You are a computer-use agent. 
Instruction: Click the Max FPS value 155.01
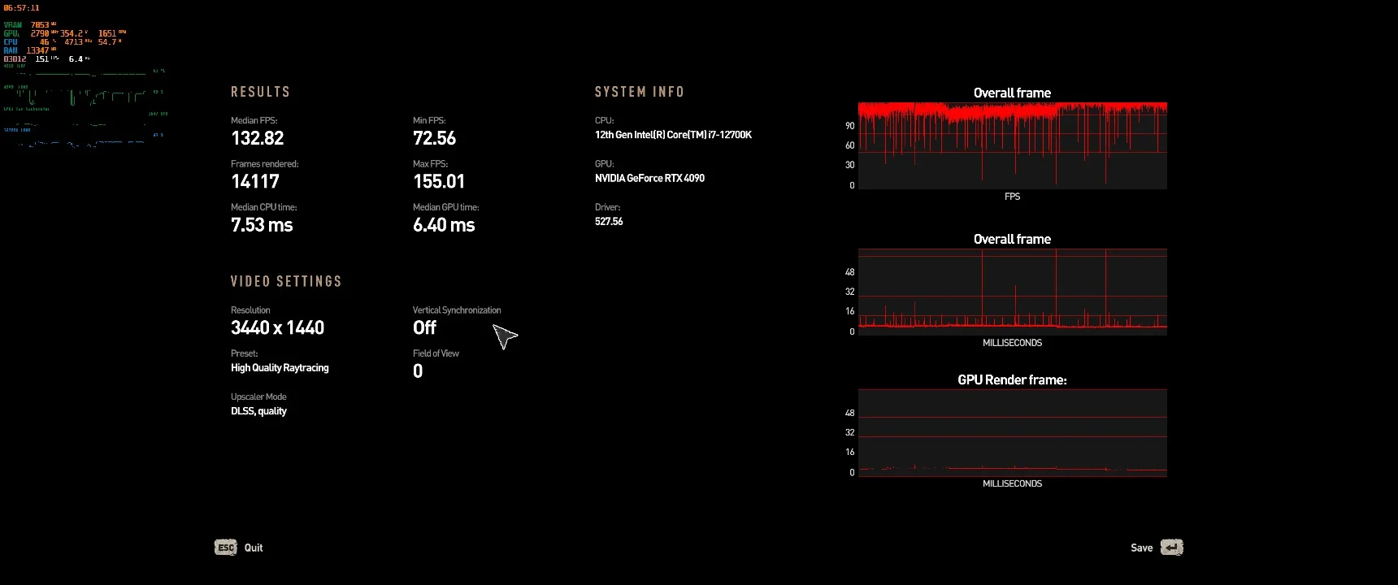439,181
